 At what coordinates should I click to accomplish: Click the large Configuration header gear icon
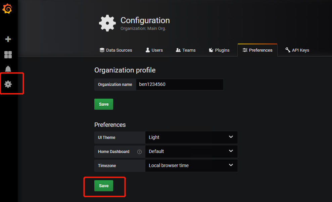[x=107, y=23]
